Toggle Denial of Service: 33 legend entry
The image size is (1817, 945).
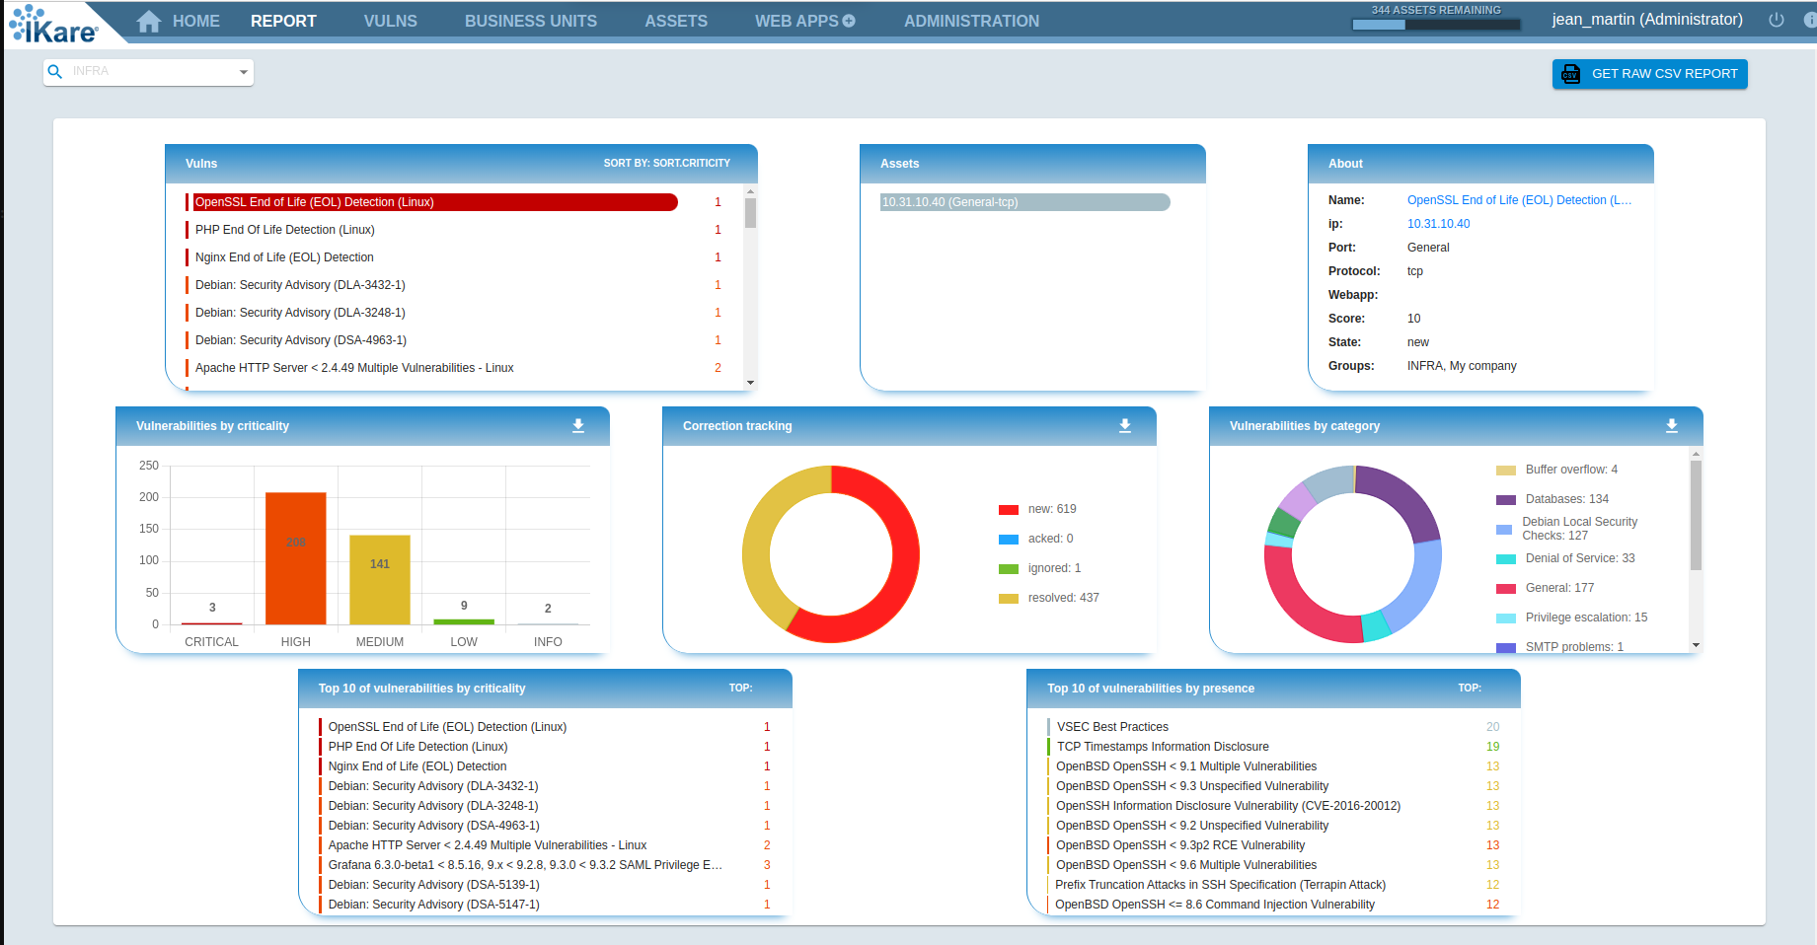(x=1565, y=558)
